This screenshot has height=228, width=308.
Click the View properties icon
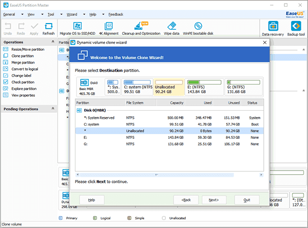6,95
